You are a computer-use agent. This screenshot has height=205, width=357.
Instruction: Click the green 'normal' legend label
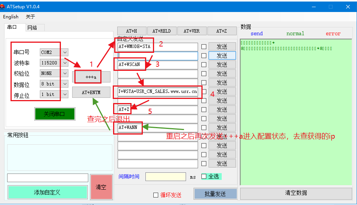295,34
